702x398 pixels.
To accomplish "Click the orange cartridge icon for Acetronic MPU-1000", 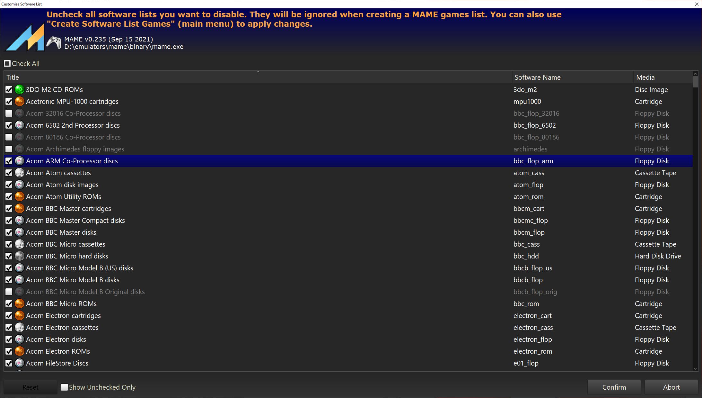I will (20, 101).
